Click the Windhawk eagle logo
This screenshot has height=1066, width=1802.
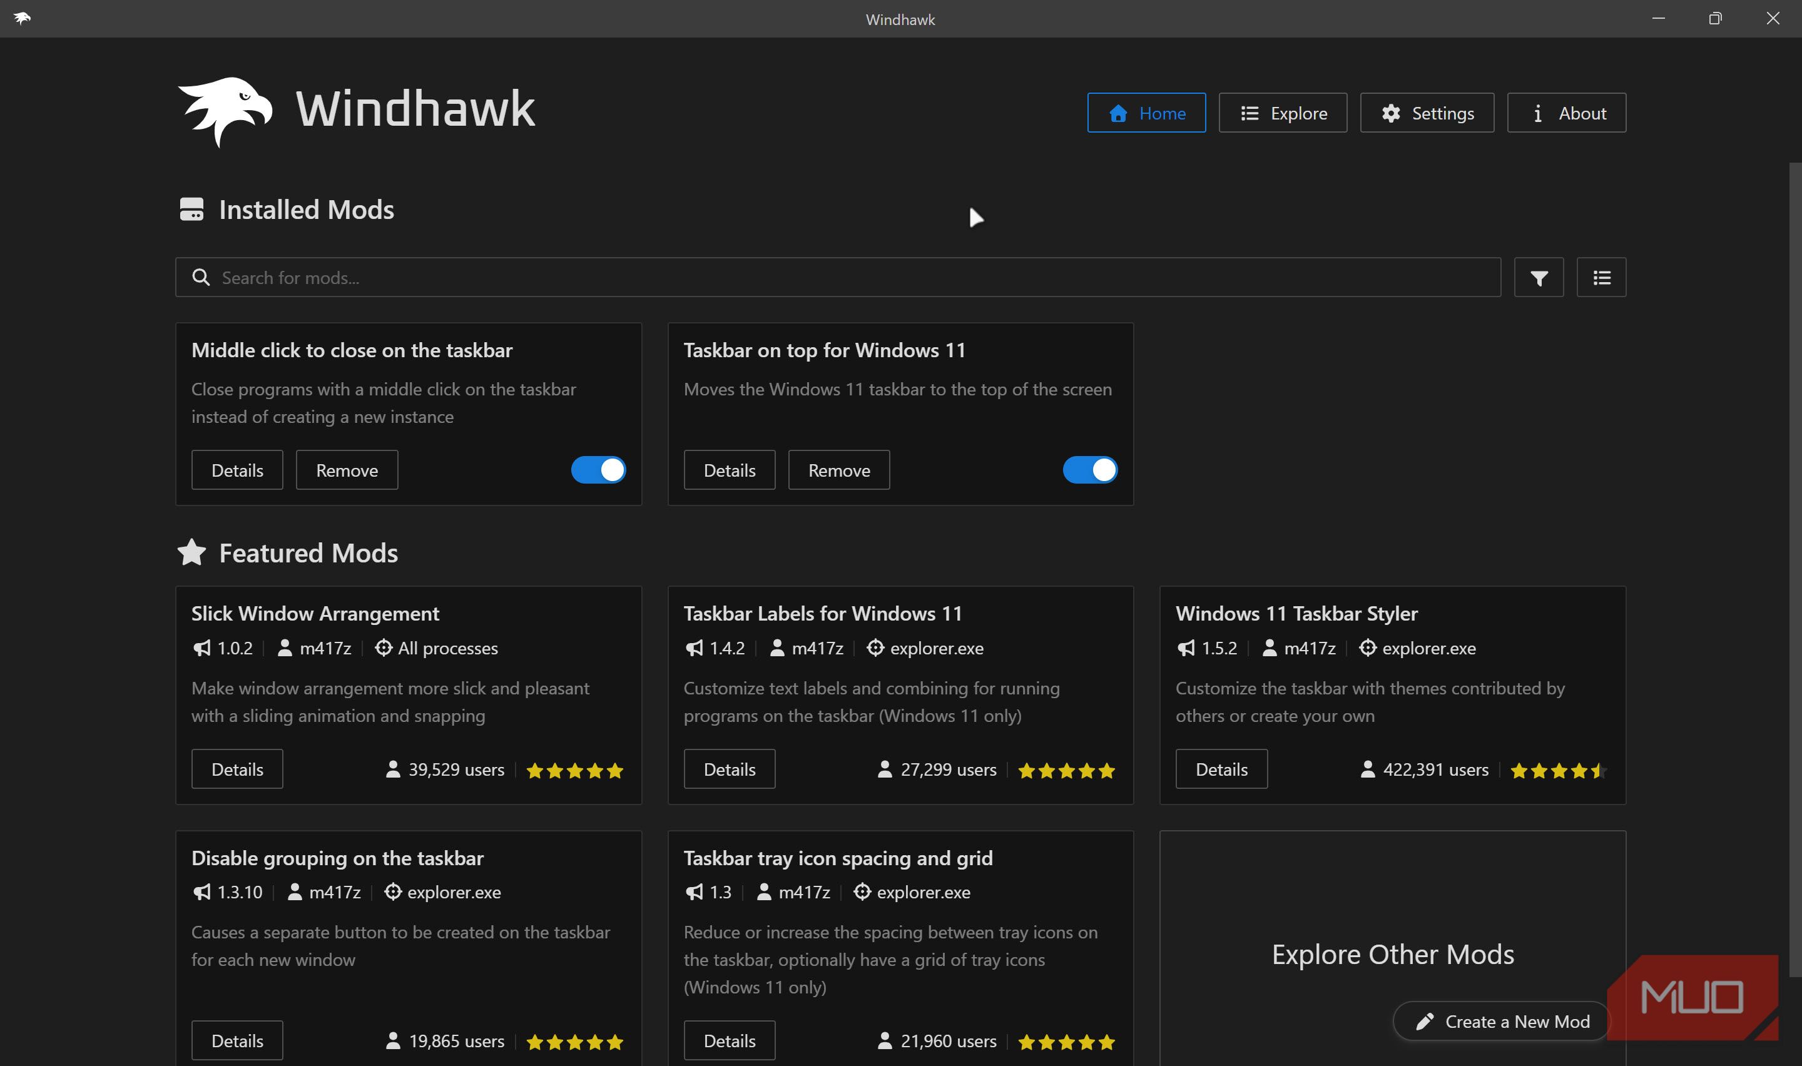click(x=225, y=111)
